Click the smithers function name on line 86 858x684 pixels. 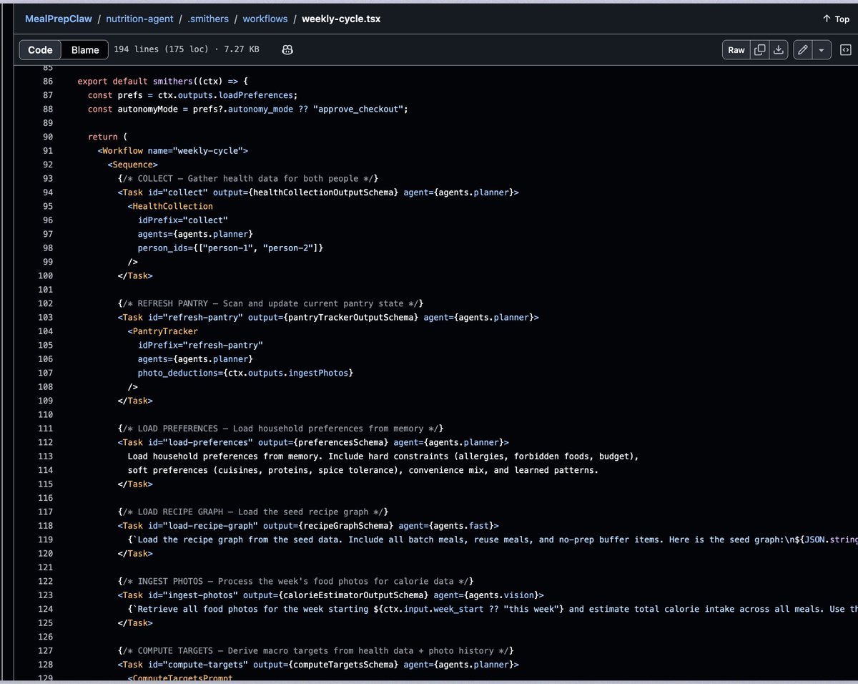[x=172, y=82]
